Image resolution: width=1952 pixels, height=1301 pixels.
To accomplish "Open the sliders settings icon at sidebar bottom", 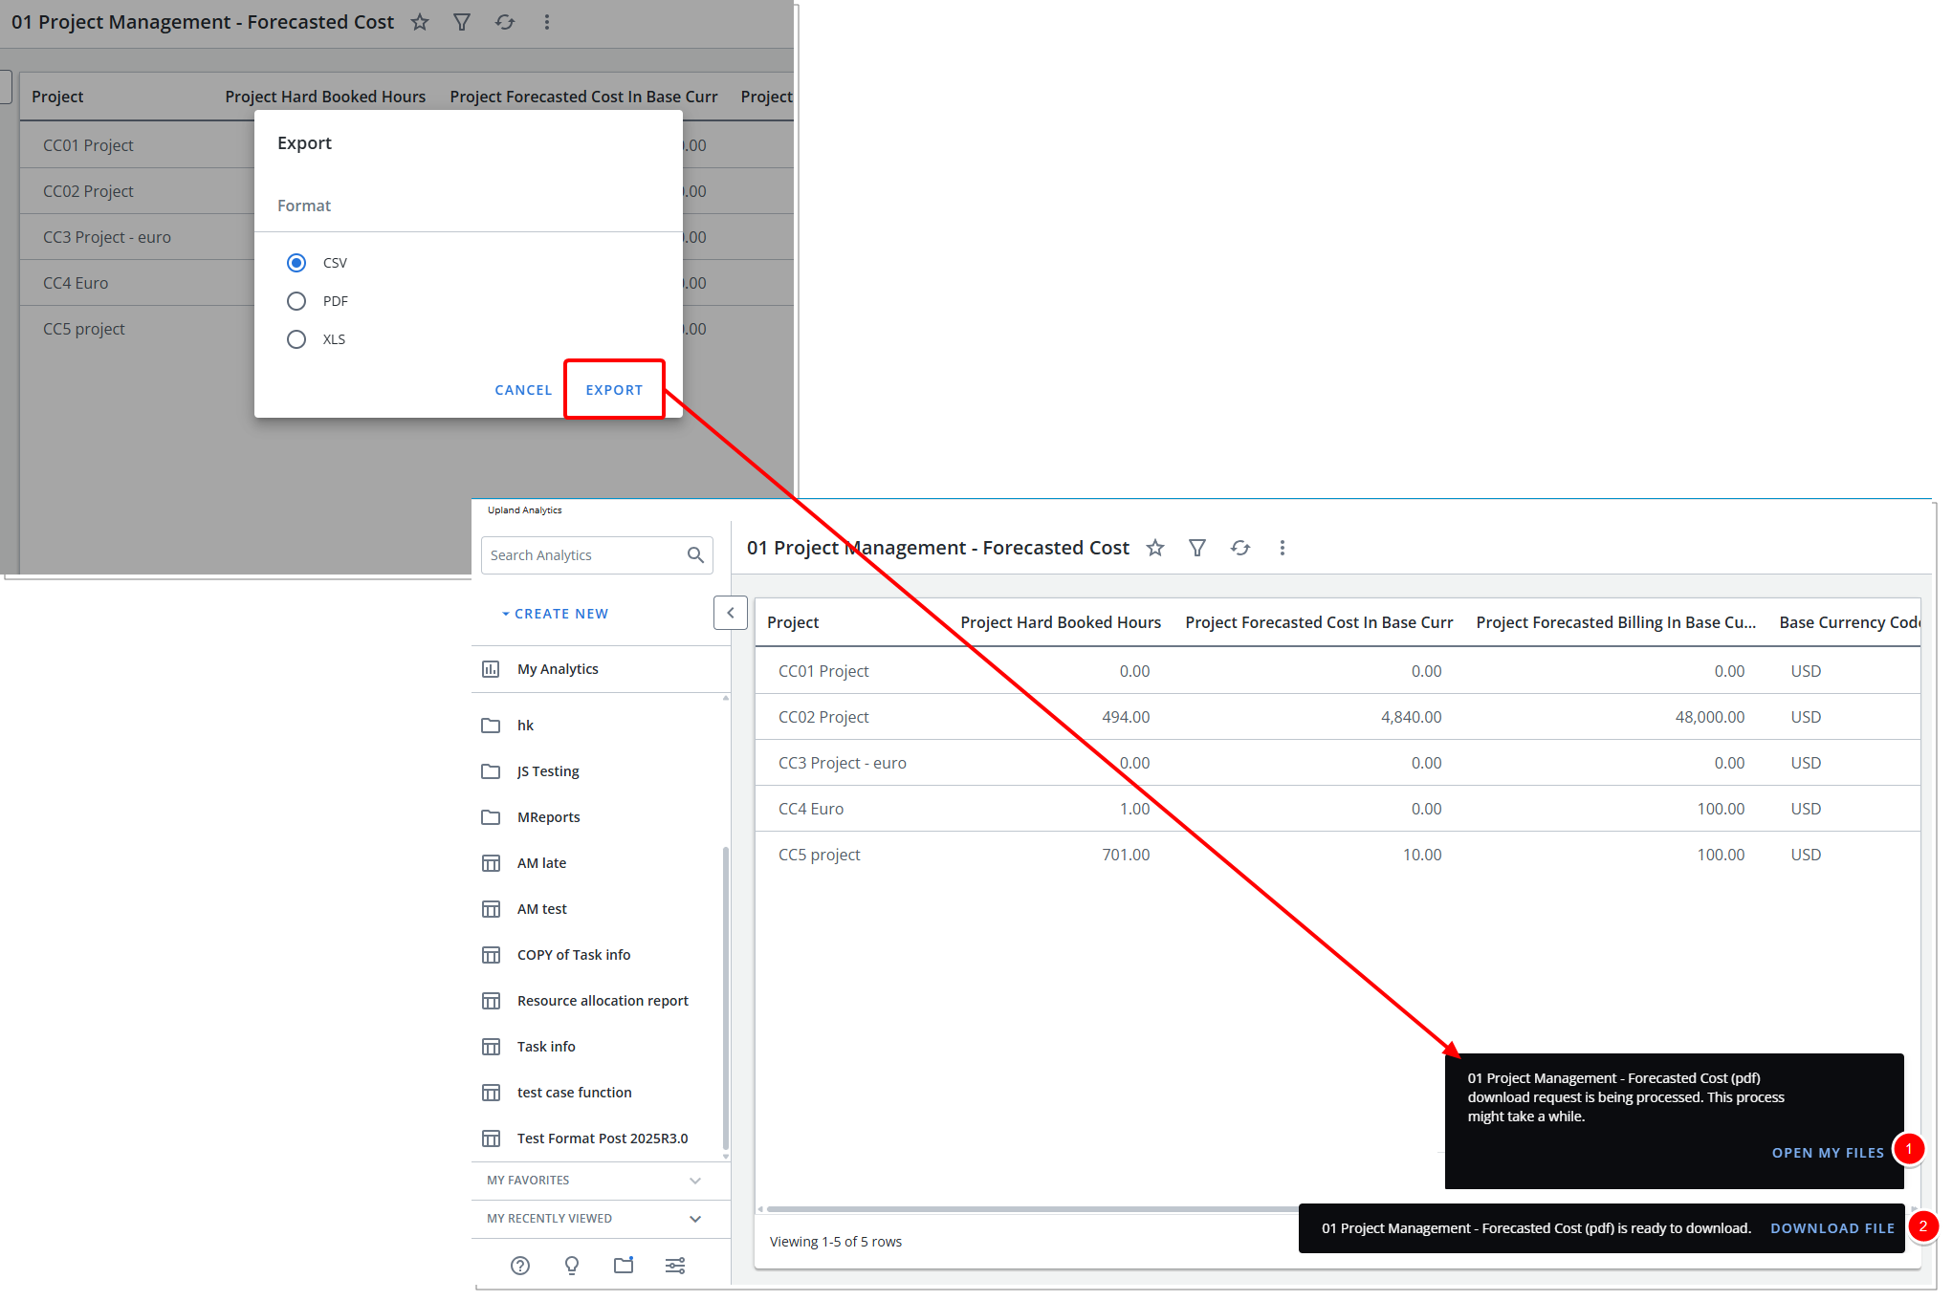I will (675, 1266).
